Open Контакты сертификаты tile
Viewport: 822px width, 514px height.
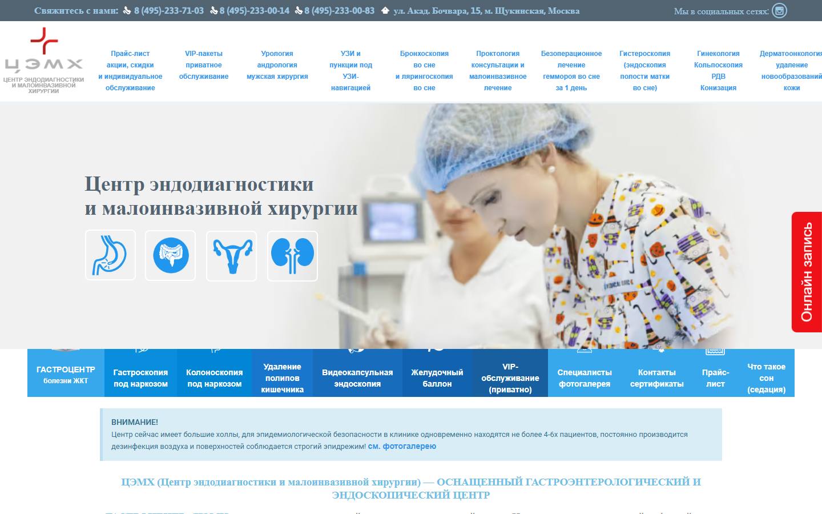(x=657, y=373)
